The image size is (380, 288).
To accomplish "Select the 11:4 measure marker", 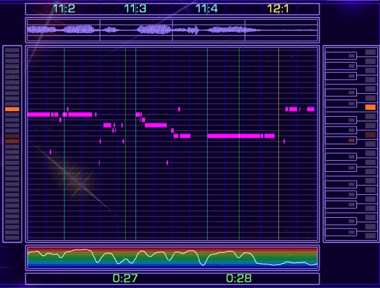I will click(x=207, y=9).
